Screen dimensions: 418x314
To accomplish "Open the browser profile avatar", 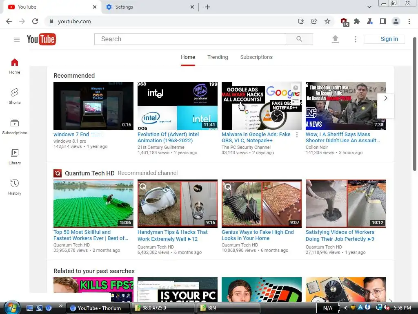I will coord(396,21).
